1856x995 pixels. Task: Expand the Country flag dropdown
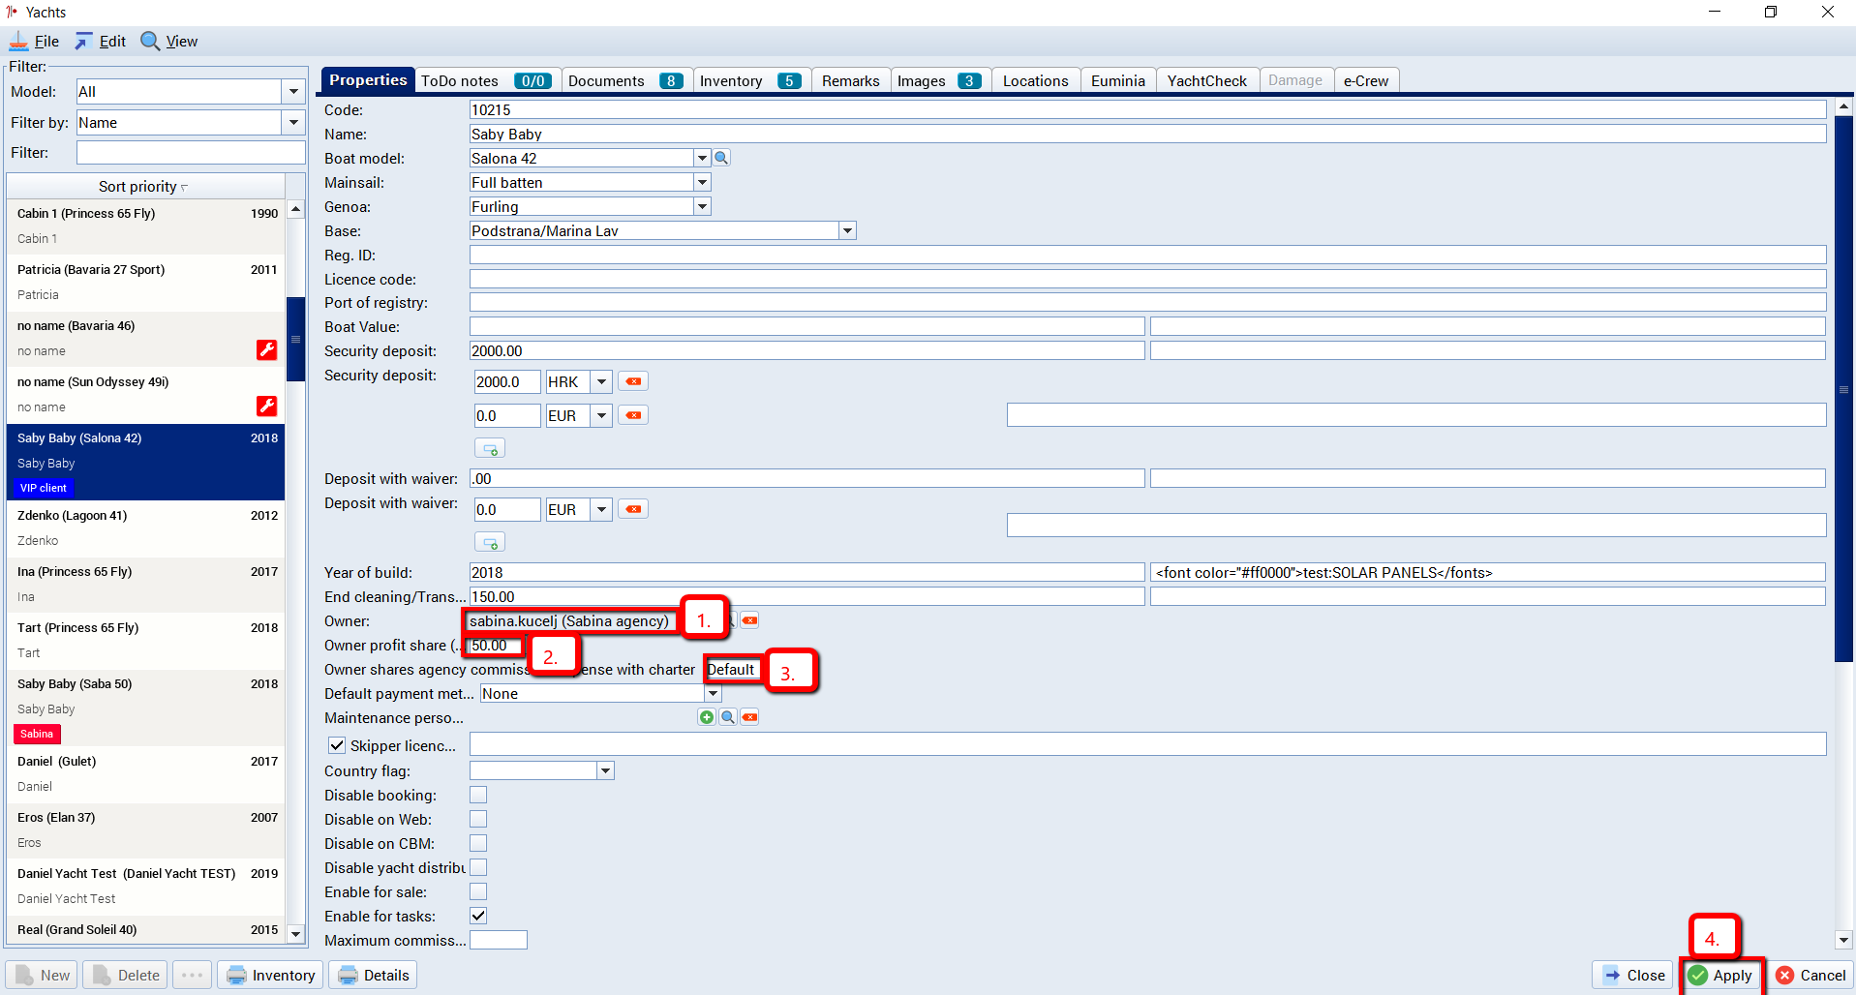[x=605, y=770]
